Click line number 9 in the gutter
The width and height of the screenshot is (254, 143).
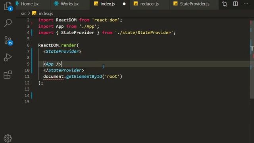[28, 64]
